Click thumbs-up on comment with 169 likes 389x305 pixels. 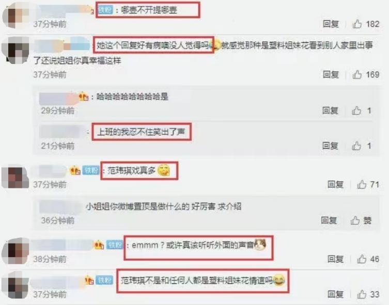tap(357, 74)
